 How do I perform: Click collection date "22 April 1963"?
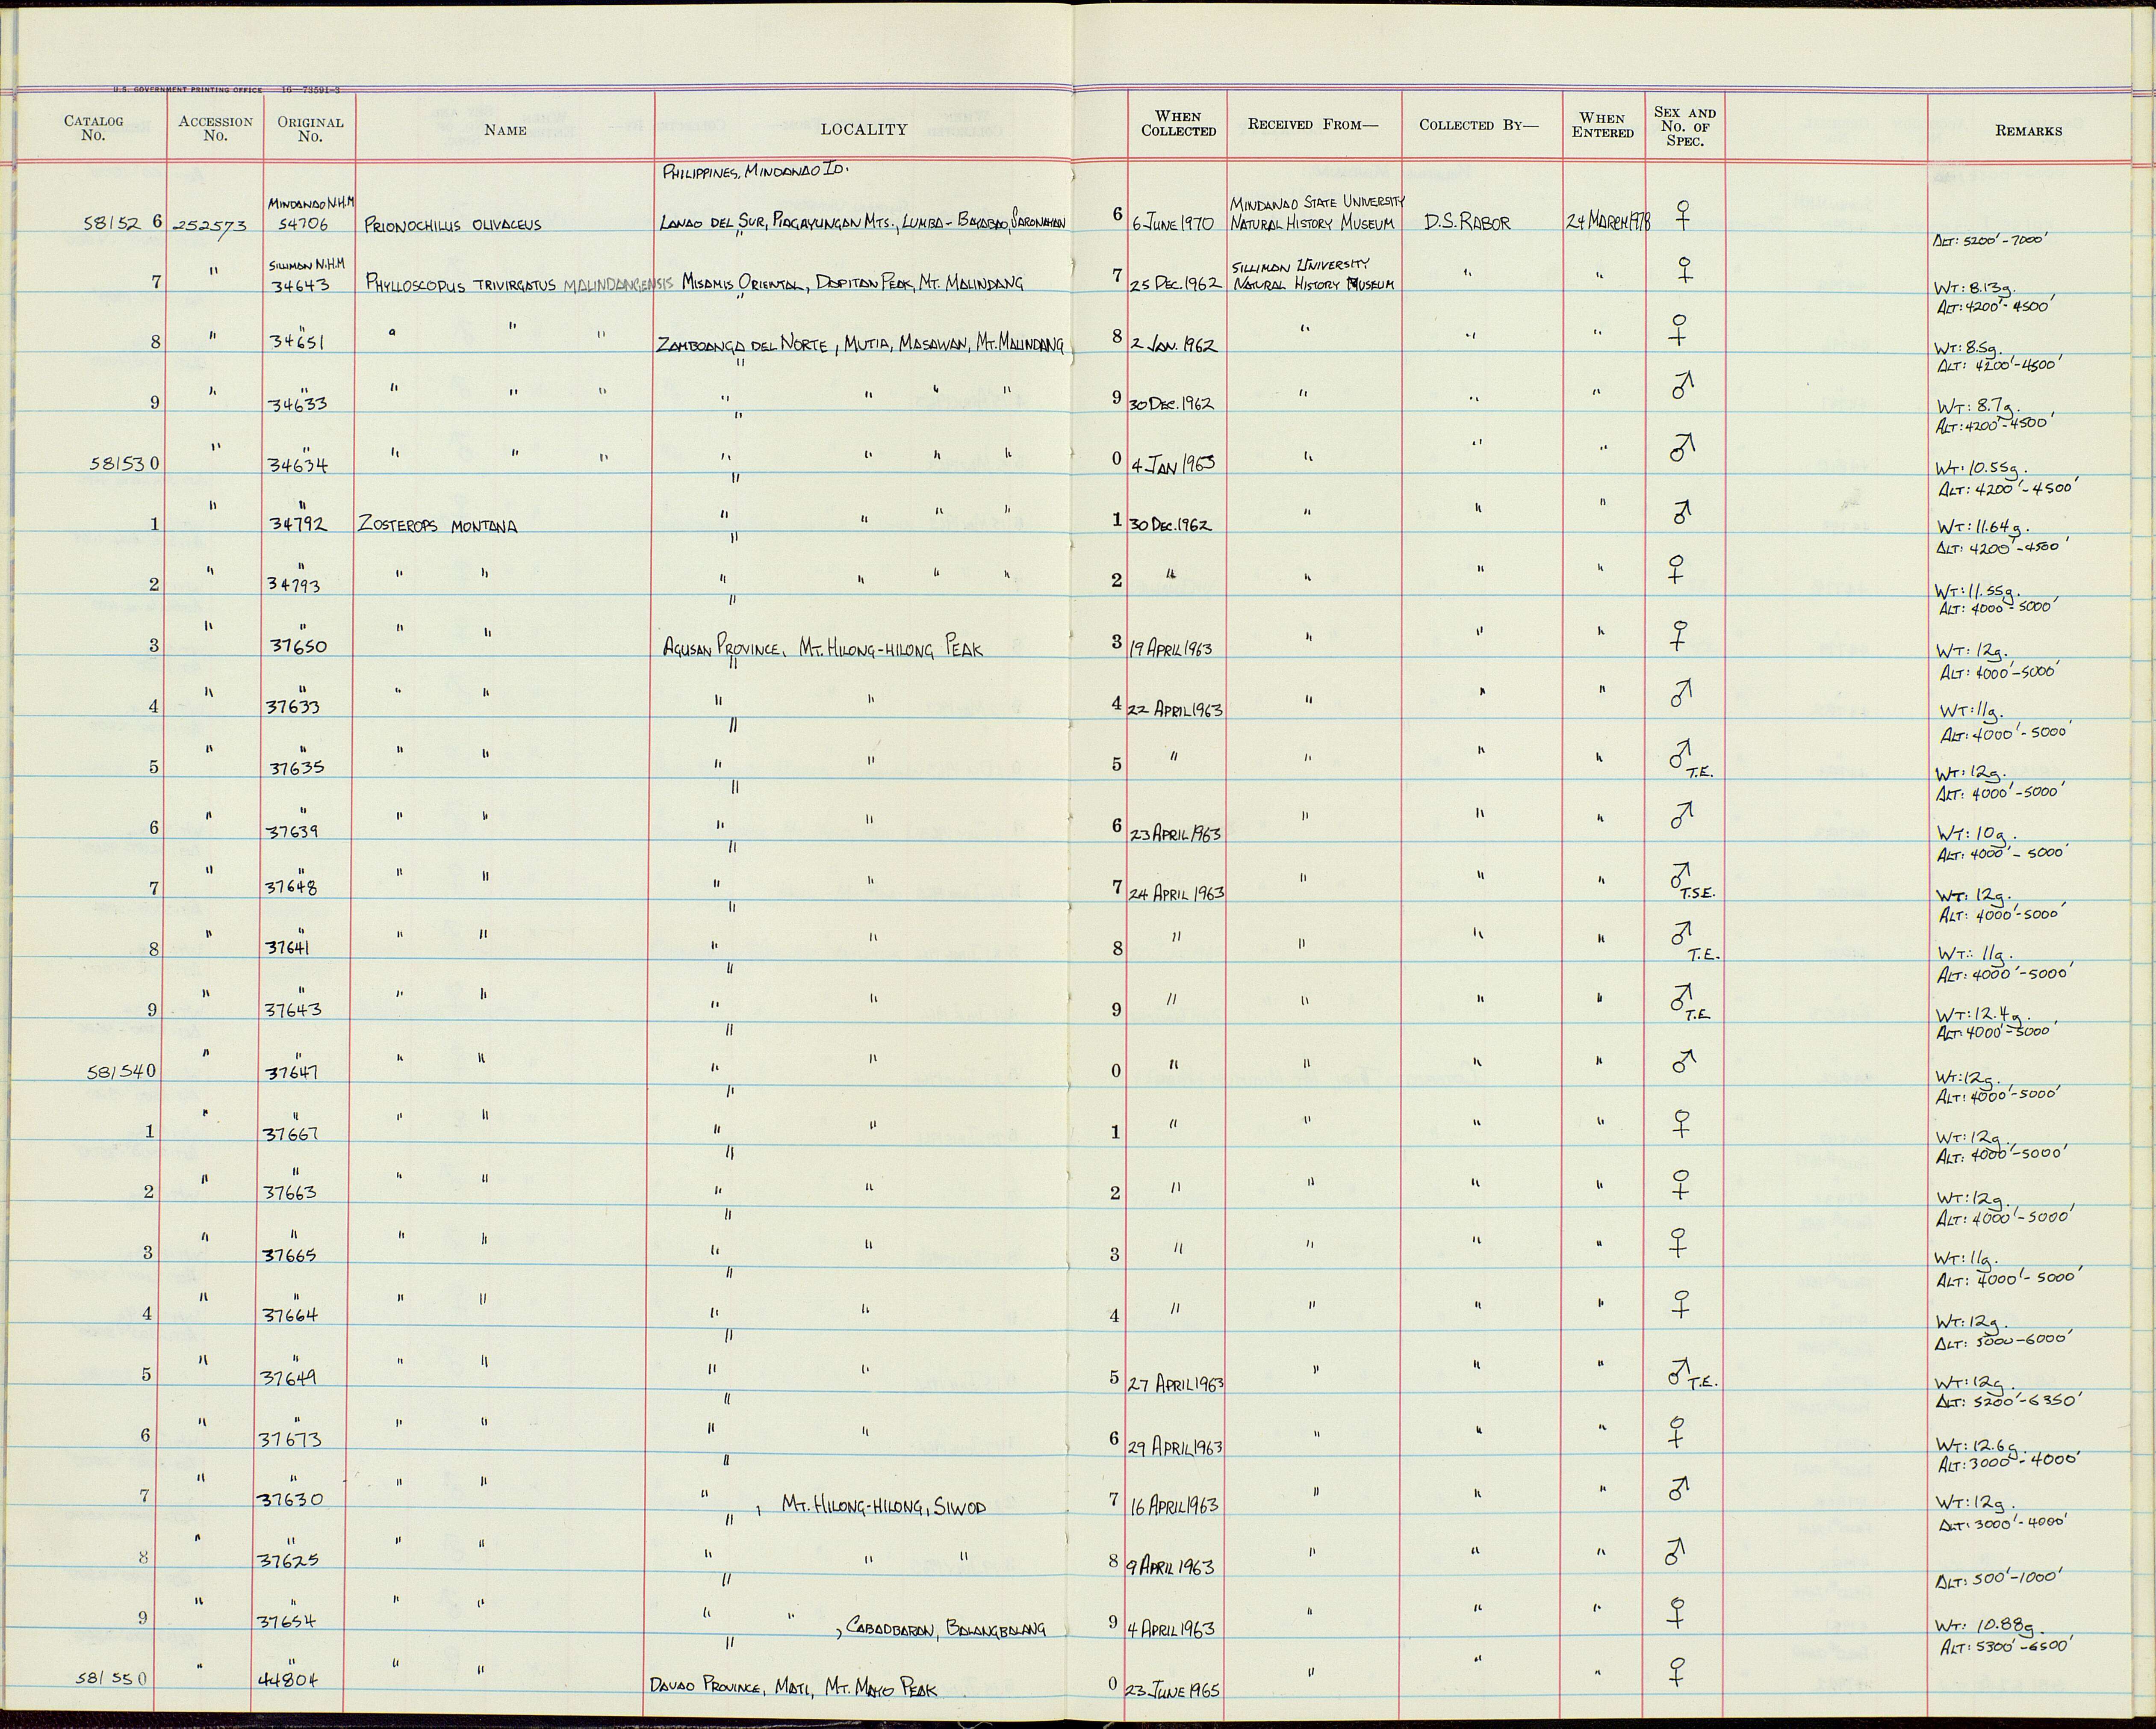click(1175, 709)
